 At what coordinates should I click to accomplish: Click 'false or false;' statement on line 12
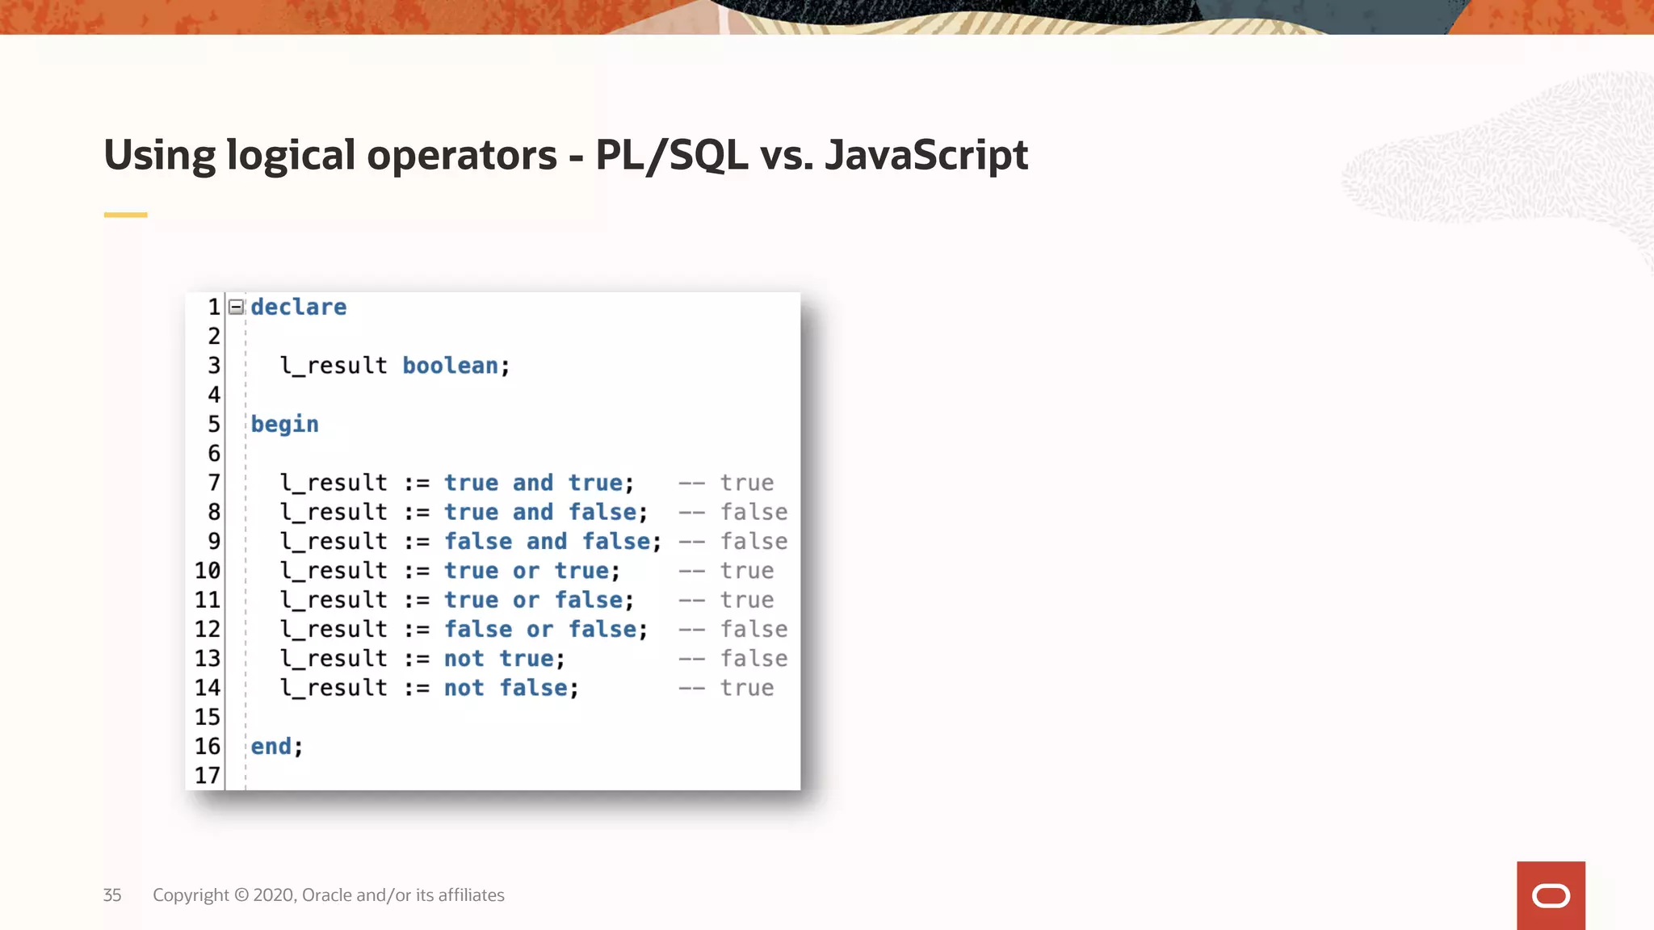click(546, 629)
